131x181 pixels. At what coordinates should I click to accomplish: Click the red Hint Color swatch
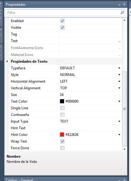tap(62, 135)
